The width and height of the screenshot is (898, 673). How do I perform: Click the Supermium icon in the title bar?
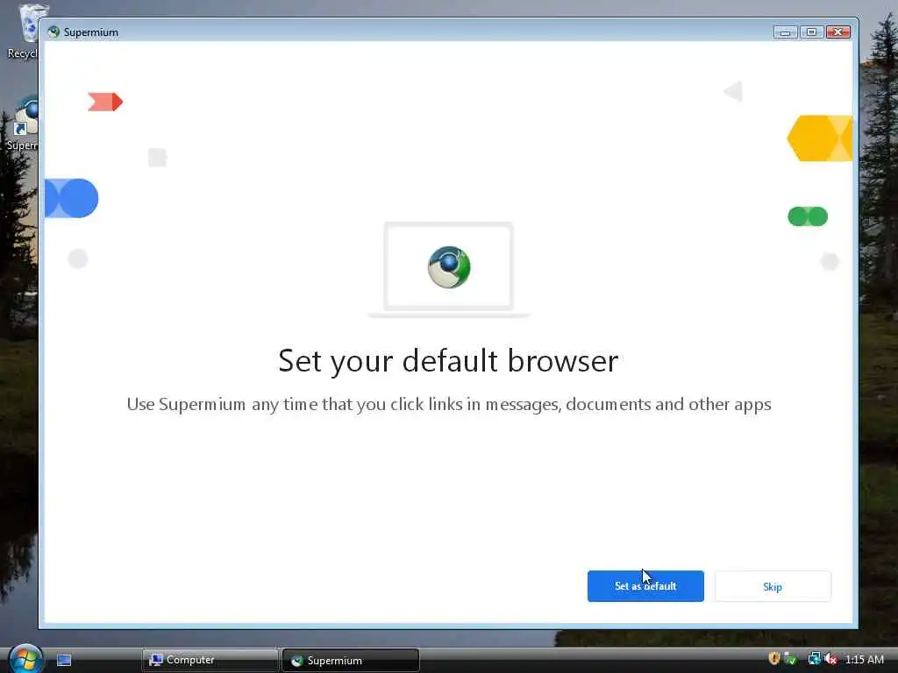click(x=53, y=32)
